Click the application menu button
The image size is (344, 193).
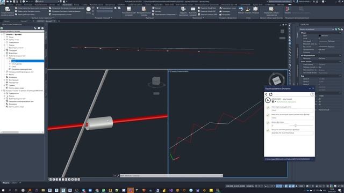[3, 2]
